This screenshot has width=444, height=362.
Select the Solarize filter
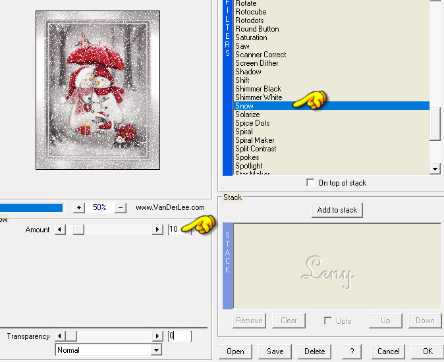[x=331, y=115]
